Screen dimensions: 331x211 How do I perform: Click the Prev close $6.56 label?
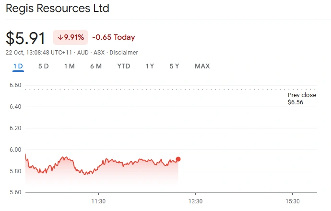[x=302, y=99]
